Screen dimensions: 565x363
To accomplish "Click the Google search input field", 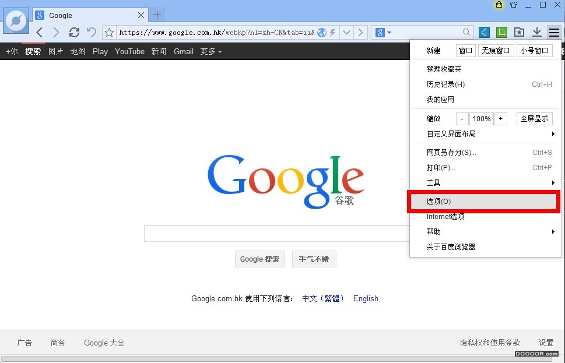I will [x=277, y=233].
